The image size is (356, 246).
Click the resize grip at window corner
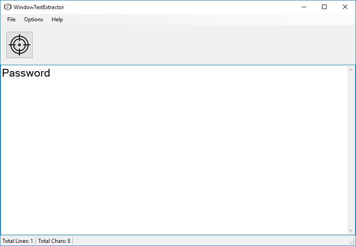tap(352, 242)
